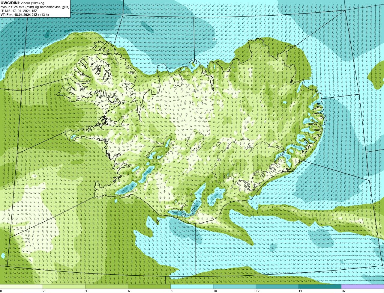Click the '10' legend scale label
384x293 pixels.
(x=215, y=291)
